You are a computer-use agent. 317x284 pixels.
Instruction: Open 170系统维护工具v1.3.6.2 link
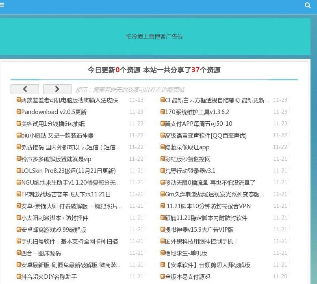pos(197,112)
